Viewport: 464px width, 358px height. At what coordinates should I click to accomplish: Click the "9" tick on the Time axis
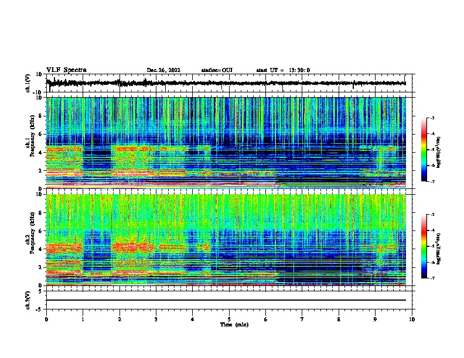375,319
